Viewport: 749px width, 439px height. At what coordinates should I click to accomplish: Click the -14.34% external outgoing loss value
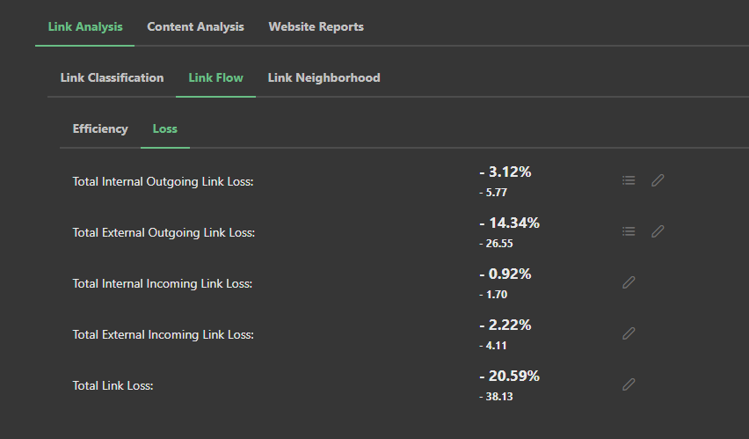tap(509, 223)
